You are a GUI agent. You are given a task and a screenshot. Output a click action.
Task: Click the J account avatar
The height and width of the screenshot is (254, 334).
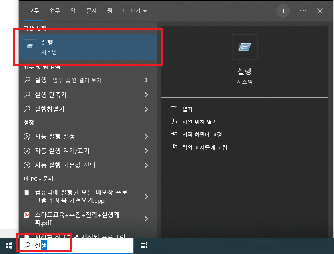[x=283, y=11]
